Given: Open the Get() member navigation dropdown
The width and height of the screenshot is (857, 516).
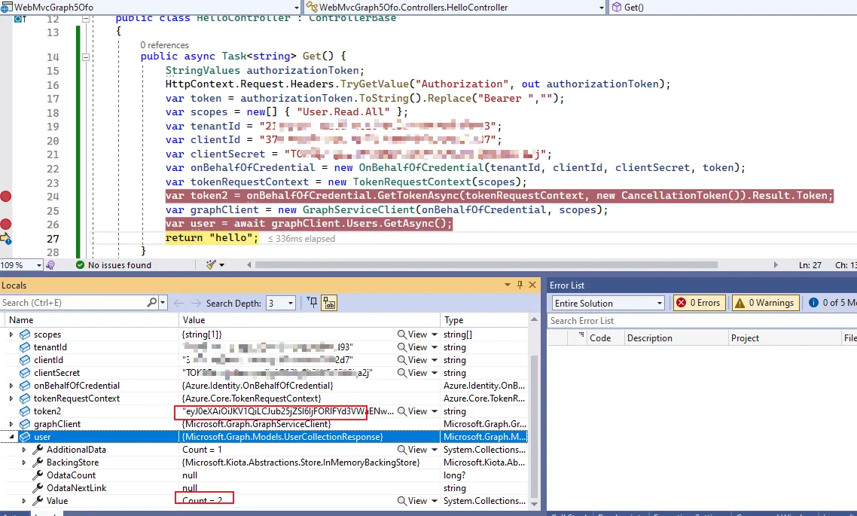Looking at the screenshot, I should [x=733, y=8].
